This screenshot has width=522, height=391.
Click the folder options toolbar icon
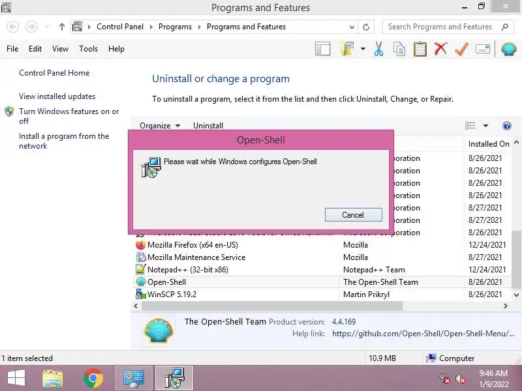[x=347, y=49]
